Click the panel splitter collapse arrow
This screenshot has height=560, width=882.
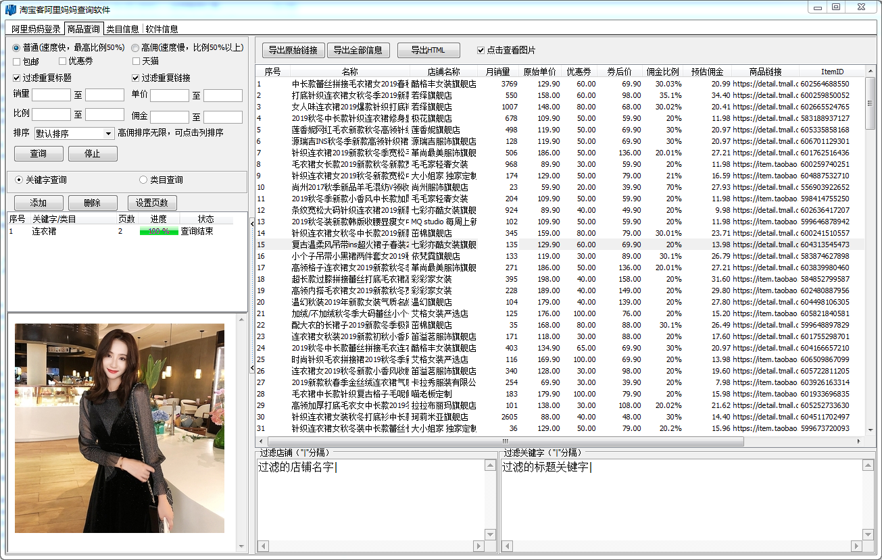252,367
